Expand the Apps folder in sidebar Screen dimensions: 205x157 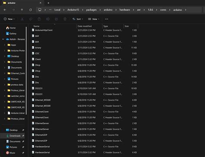tap(4, 45)
